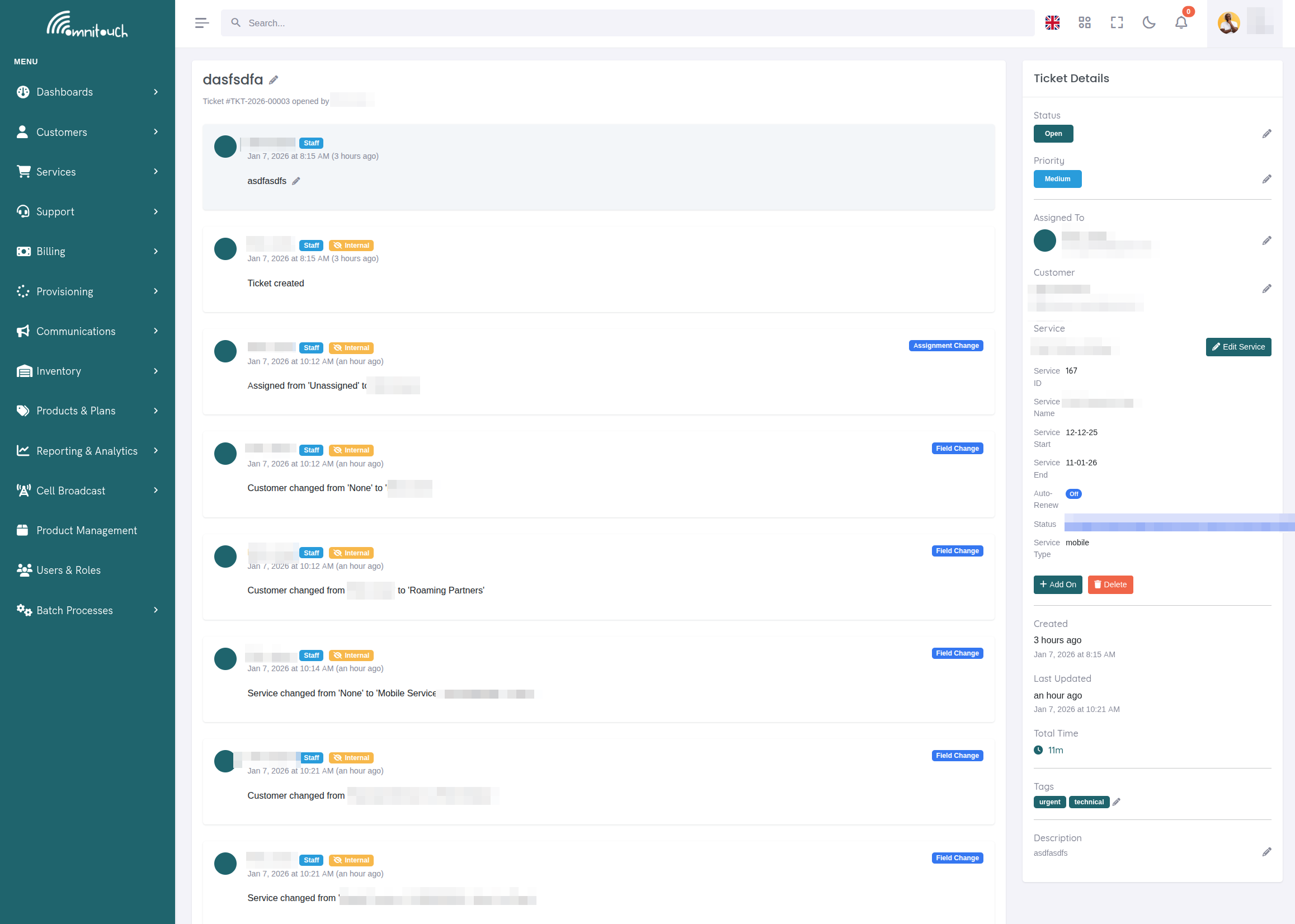Screen dimensions: 1295x924
Task: Edit the Description pencil icon
Action: tap(1266, 852)
